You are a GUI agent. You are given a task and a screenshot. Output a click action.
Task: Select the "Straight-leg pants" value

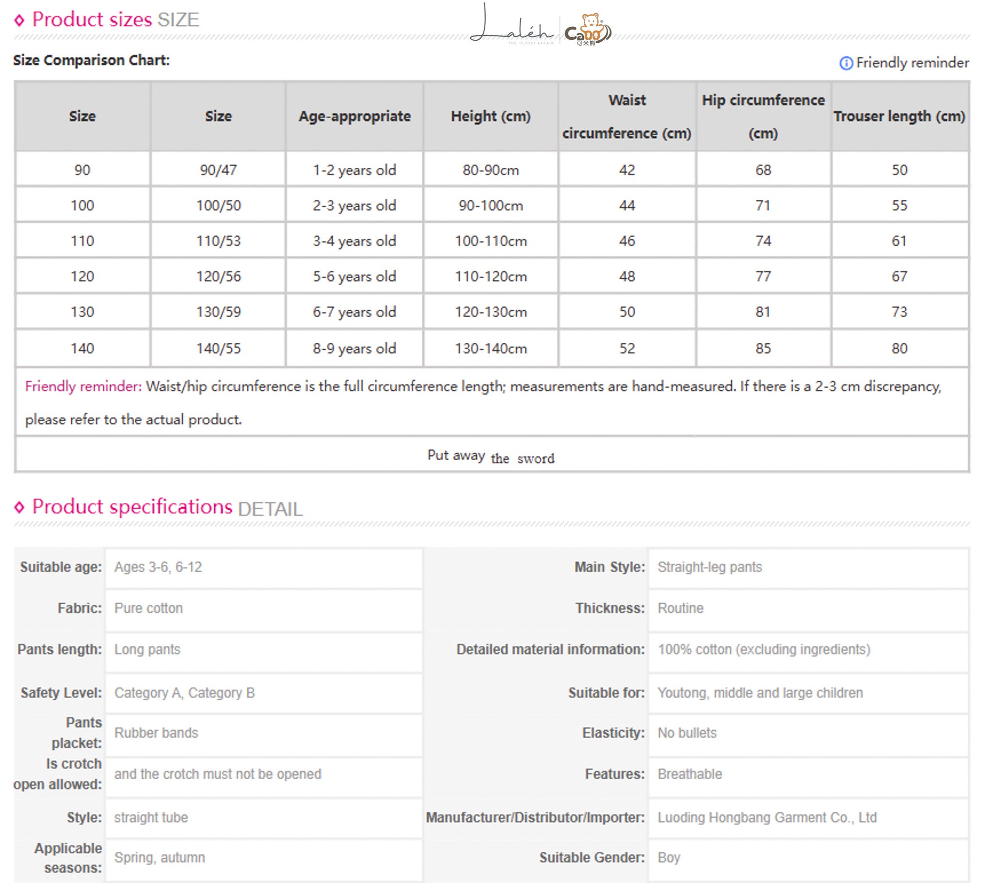point(709,567)
